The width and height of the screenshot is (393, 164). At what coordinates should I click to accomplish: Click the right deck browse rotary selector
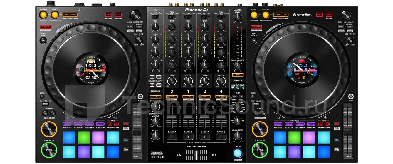pos(346,15)
